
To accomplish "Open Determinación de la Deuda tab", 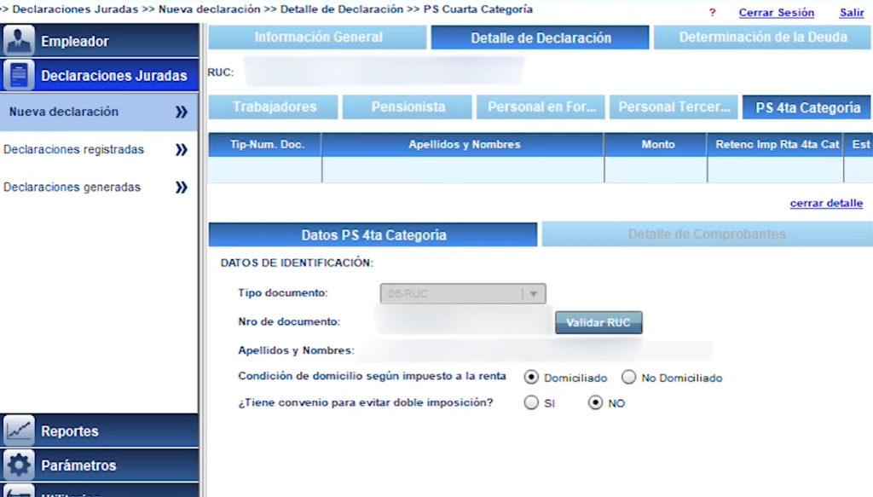I will (762, 38).
